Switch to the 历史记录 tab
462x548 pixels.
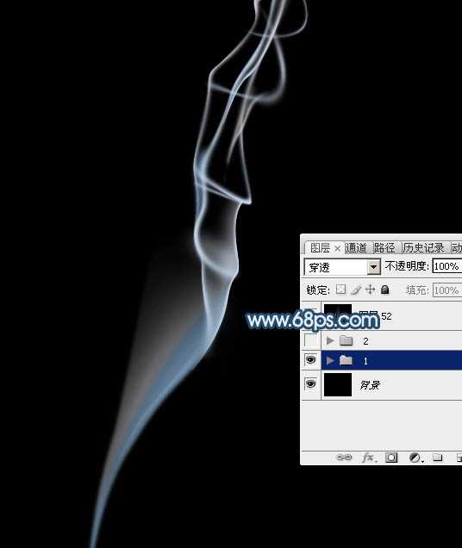[x=423, y=248]
